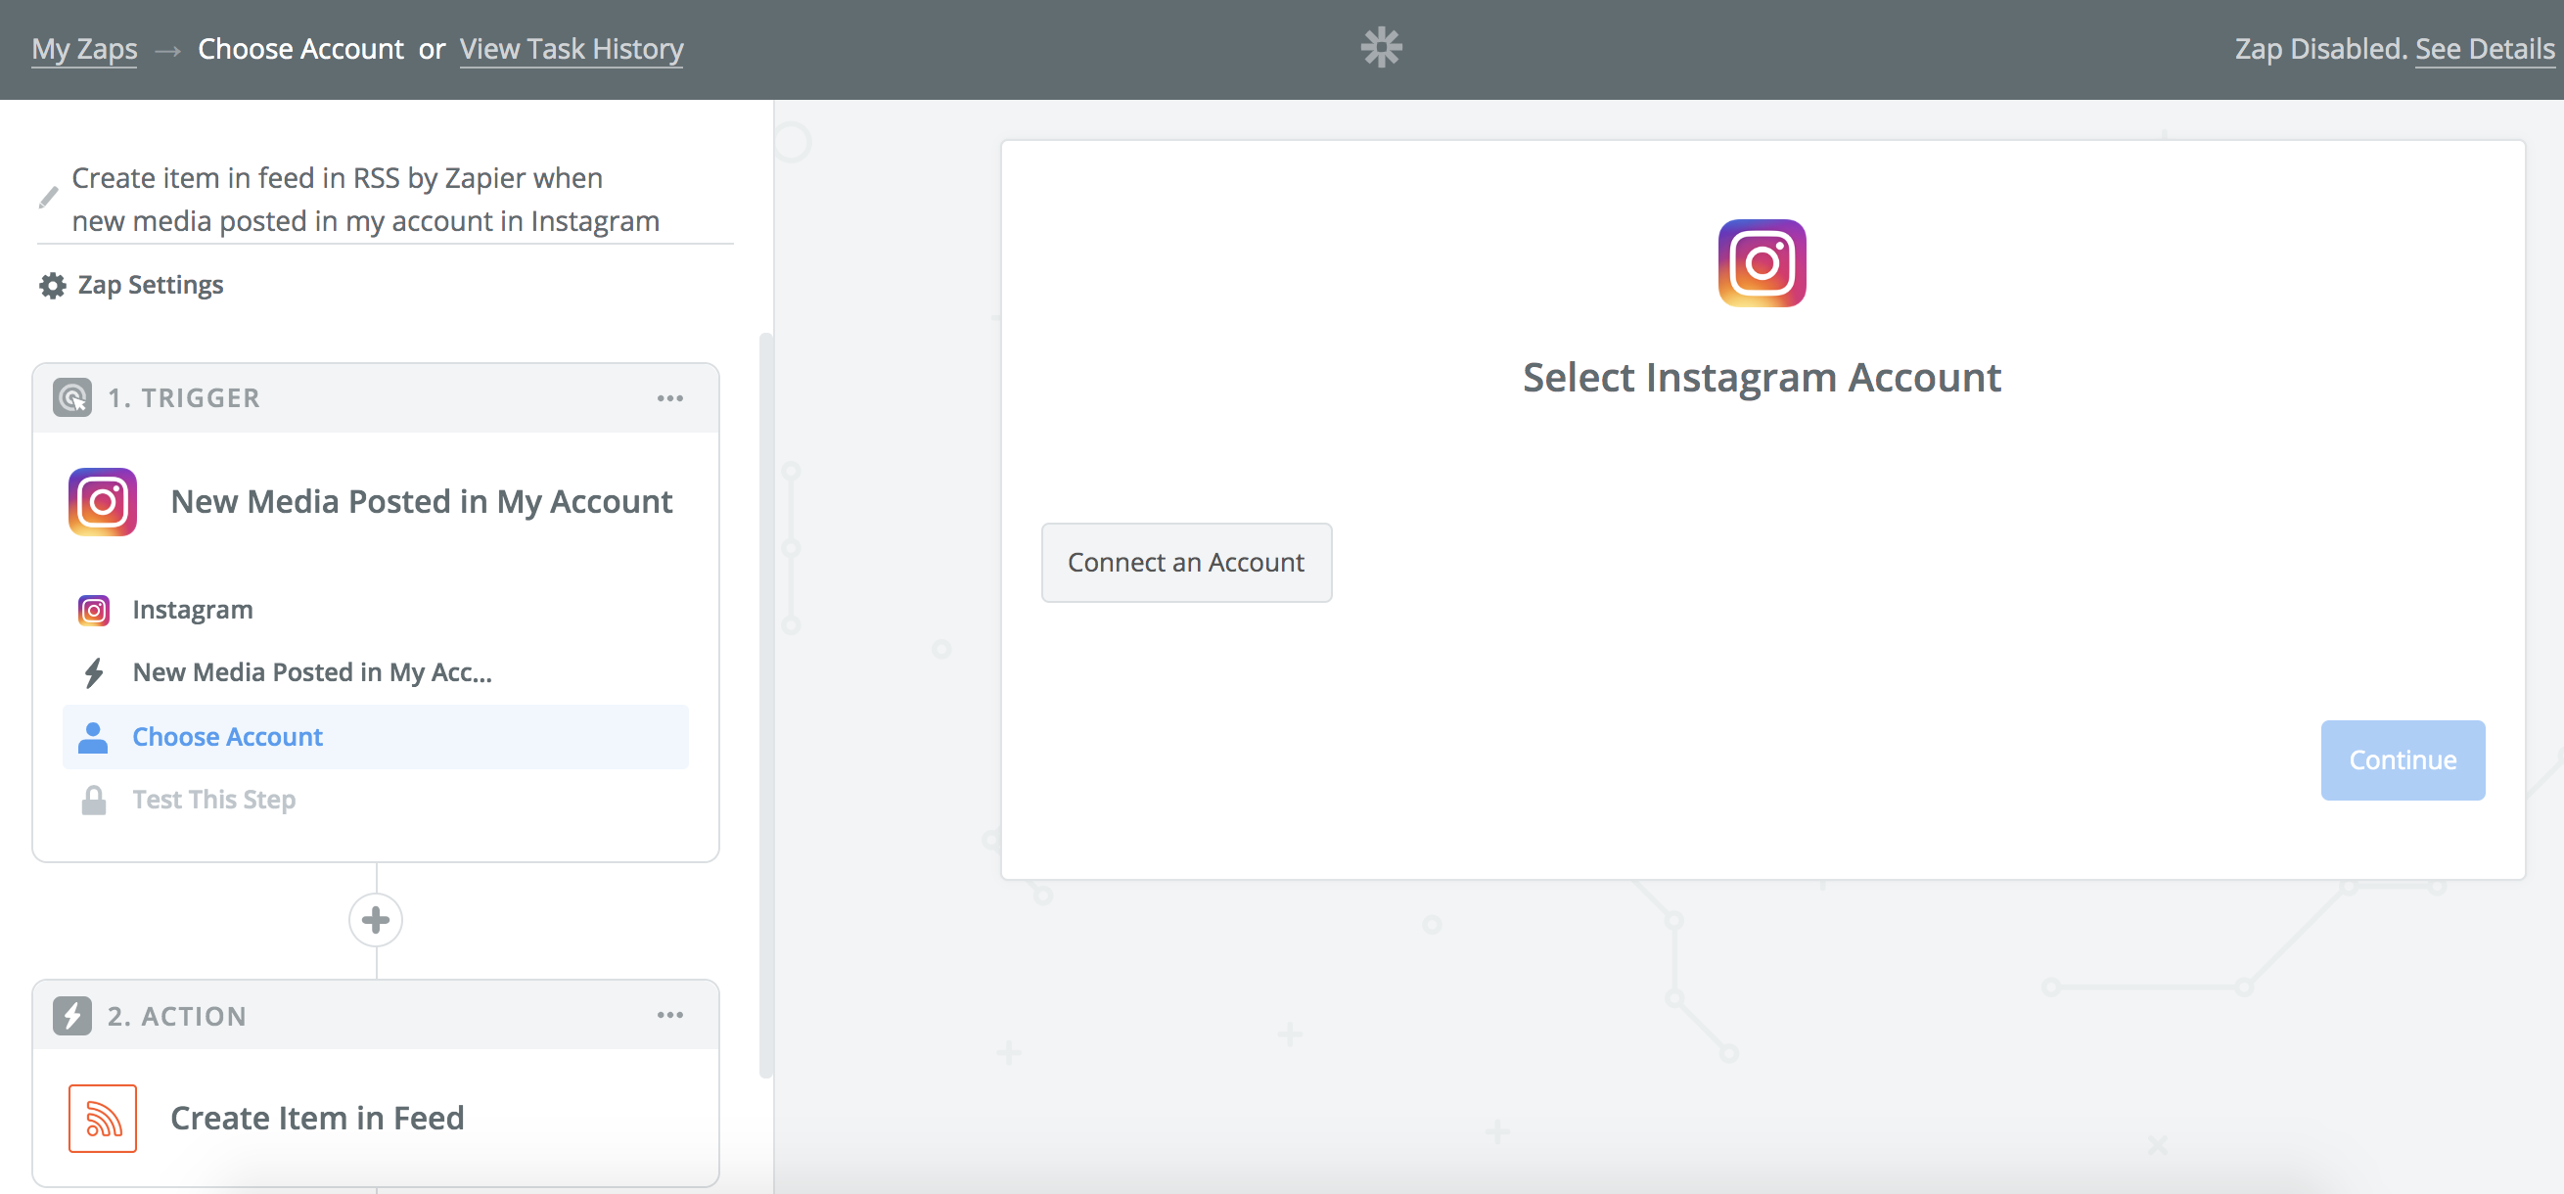Open View Task History link

pos(572,49)
